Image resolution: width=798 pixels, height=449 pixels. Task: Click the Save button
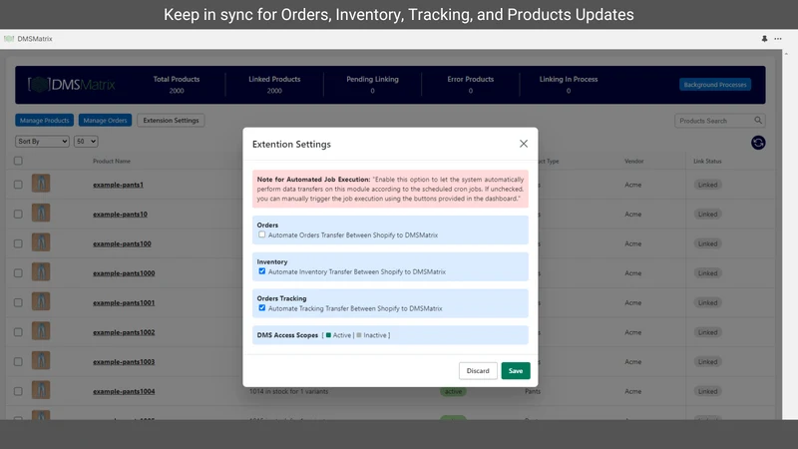pos(516,370)
